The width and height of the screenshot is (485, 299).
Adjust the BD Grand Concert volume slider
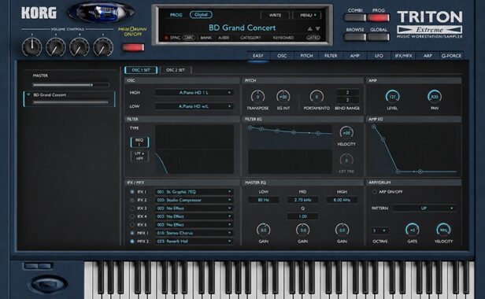point(71,102)
